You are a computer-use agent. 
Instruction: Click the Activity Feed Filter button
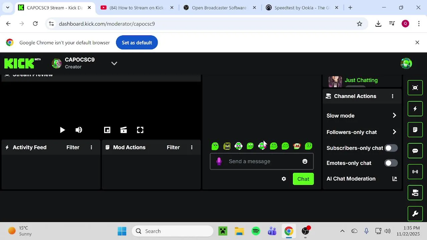73,147
